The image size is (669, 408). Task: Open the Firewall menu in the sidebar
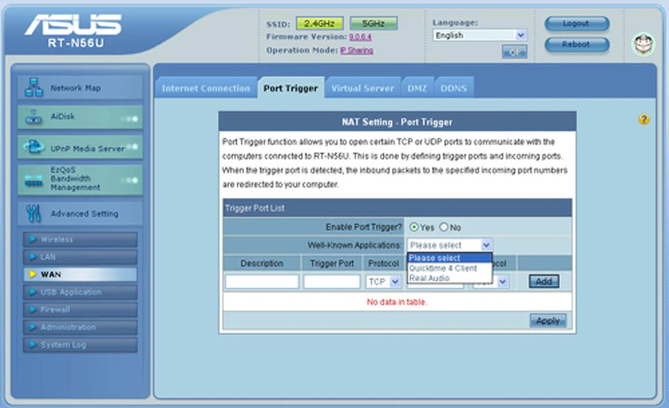[80, 309]
